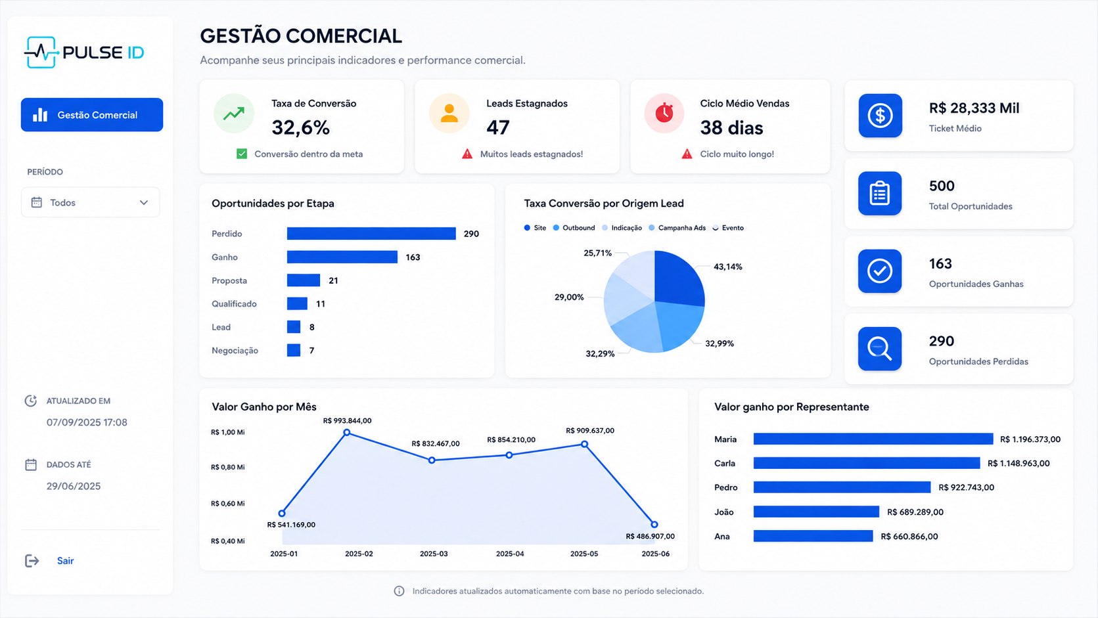The width and height of the screenshot is (1098, 618).
Task: Click the red stopwatch Ciclo Médio Vendas icon
Action: (x=664, y=114)
